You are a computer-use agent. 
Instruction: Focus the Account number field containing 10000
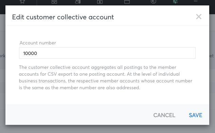click(107, 53)
